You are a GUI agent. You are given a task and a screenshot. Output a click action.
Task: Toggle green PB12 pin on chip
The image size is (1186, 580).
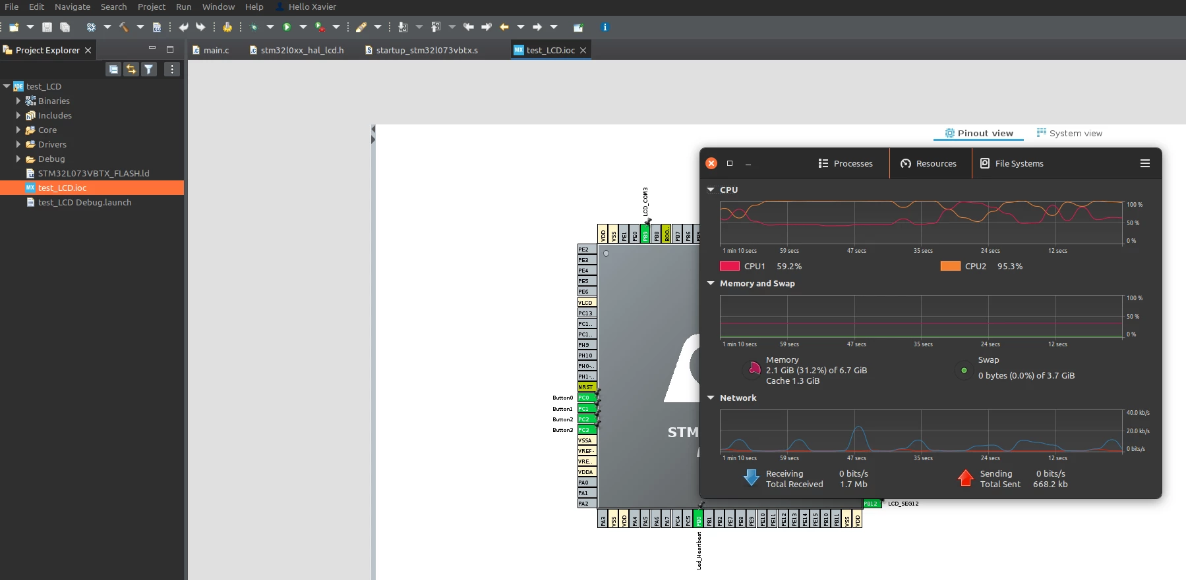(872, 504)
